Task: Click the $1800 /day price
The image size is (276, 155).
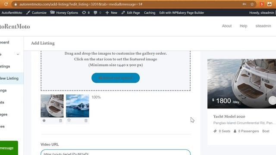Action: click(226, 101)
